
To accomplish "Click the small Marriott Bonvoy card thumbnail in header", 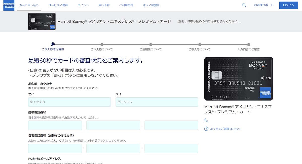I will click(x=42, y=22).
